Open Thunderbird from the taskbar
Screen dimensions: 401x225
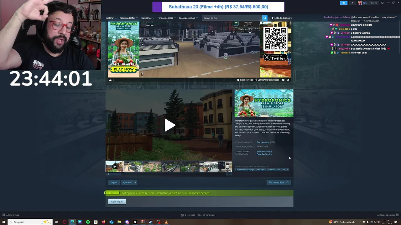(x=112, y=222)
